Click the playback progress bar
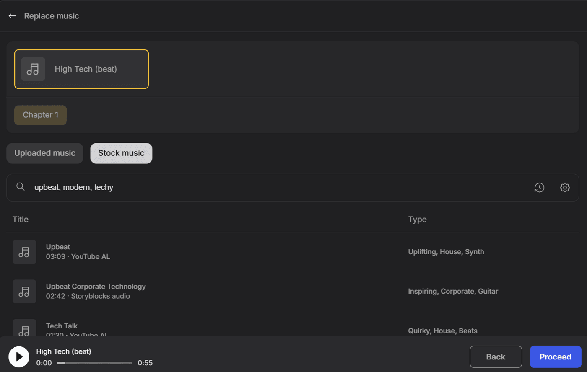Viewport: 587px width, 372px height. [94, 363]
